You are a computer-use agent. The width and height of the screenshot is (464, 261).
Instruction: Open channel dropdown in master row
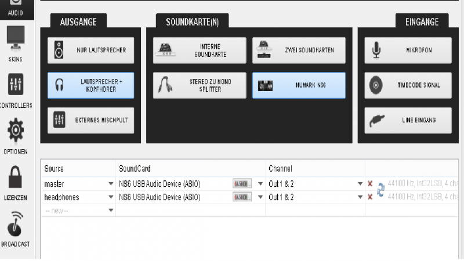coord(360,184)
